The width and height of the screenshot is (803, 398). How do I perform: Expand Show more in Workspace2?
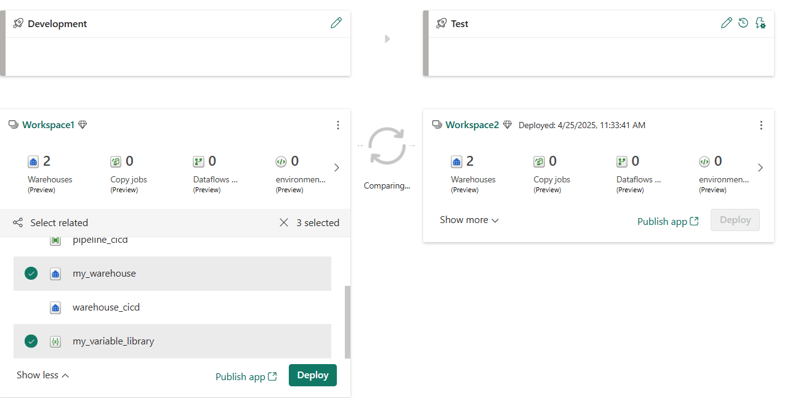click(x=469, y=220)
